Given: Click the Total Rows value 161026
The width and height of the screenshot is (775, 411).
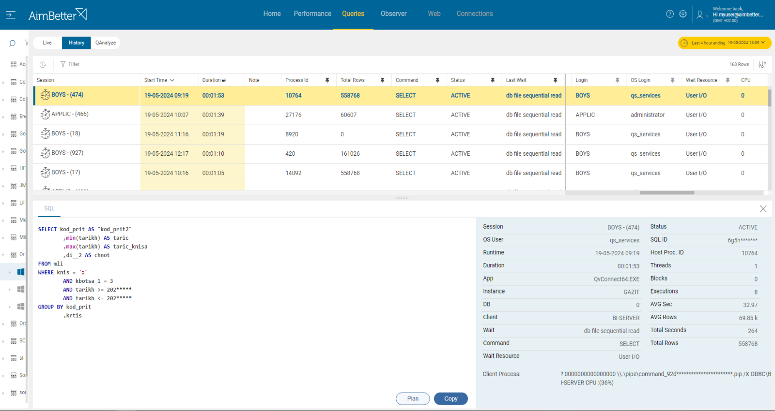Looking at the screenshot, I should tap(350, 154).
